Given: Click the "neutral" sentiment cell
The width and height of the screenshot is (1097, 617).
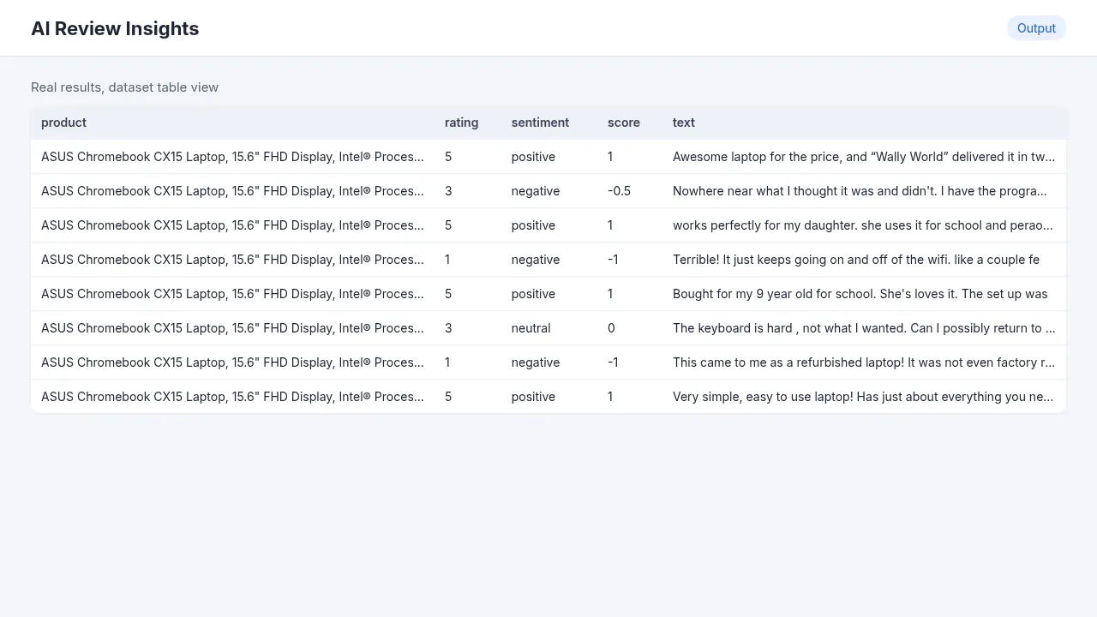Looking at the screenshot, I should [x=531, y=328].
